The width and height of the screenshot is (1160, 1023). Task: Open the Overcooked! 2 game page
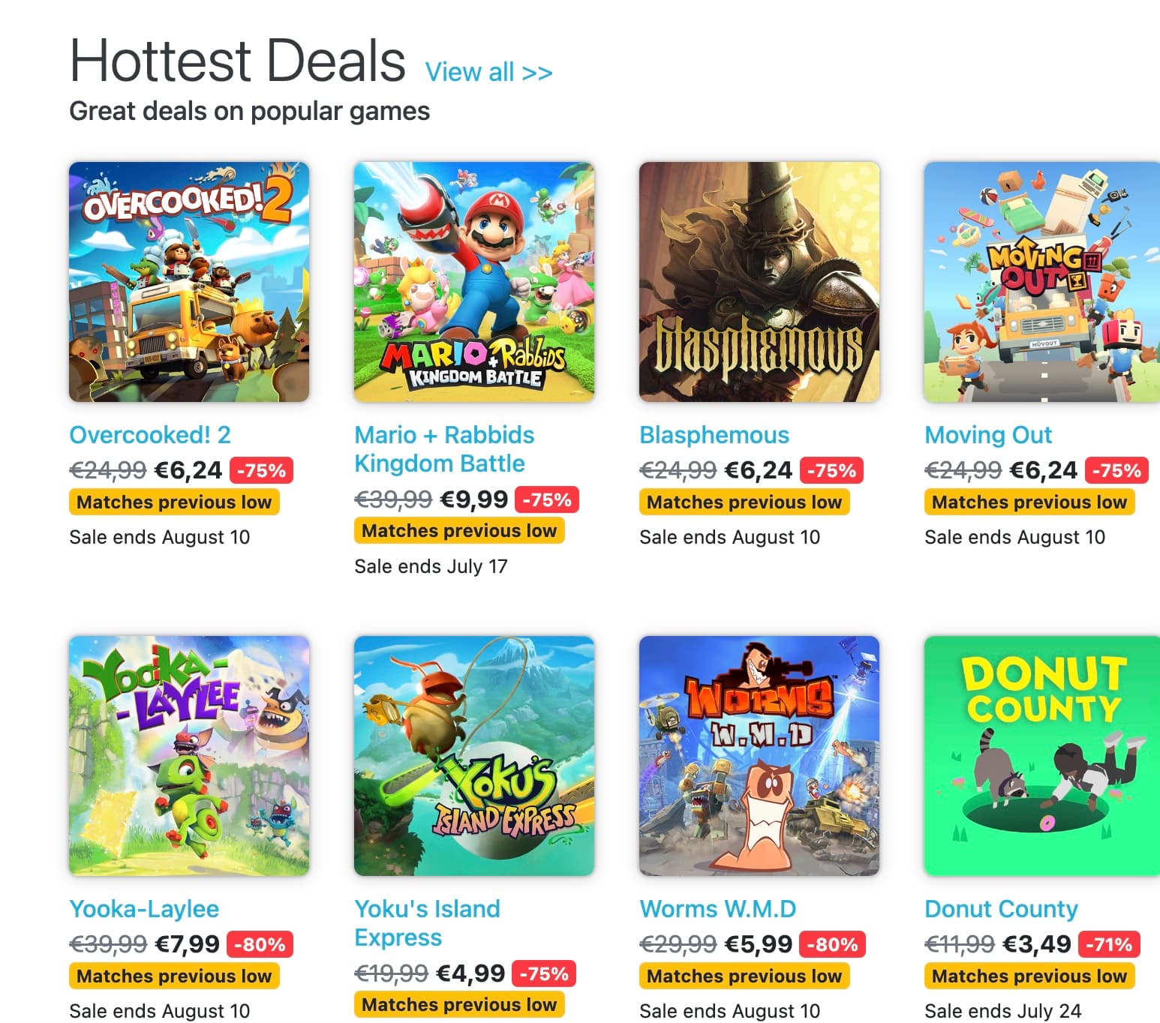click(150, 435)
